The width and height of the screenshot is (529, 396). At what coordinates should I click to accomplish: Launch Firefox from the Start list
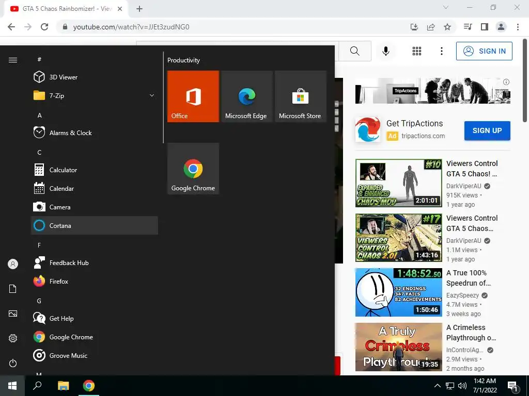point(94,281)
